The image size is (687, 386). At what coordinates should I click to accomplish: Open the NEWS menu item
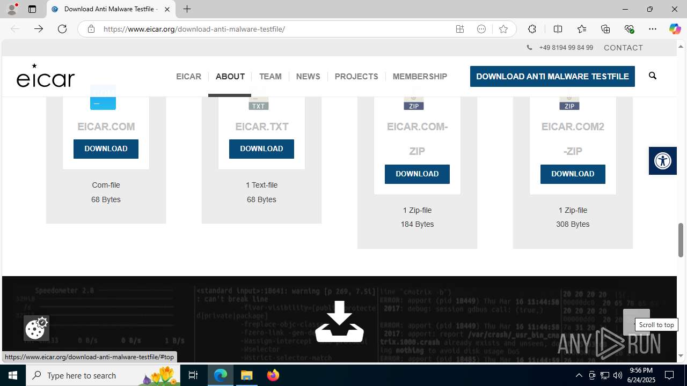[308, 77]
